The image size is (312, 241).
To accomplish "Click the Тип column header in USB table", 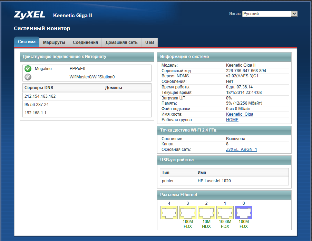I will tap(166, 173).
